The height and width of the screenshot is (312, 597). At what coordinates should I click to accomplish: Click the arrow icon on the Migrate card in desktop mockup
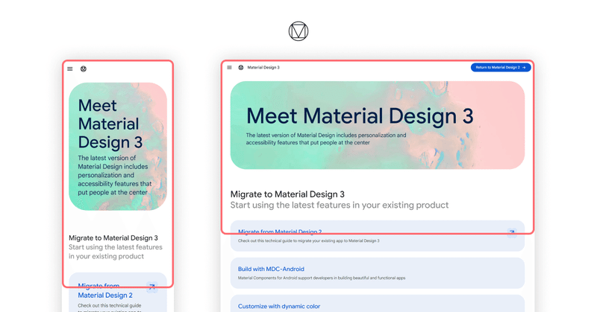pos(512,232)
